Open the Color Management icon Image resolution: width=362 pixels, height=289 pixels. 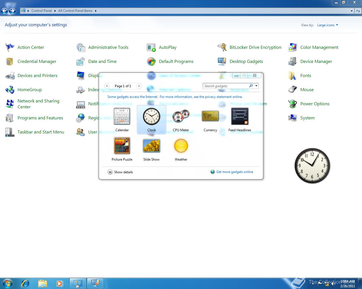click(x=293, y=47)
